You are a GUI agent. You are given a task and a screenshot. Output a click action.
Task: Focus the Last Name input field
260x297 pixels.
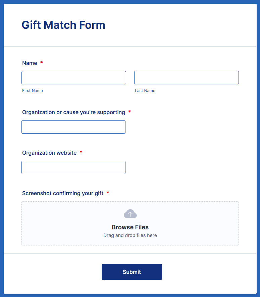coord(186,78)
